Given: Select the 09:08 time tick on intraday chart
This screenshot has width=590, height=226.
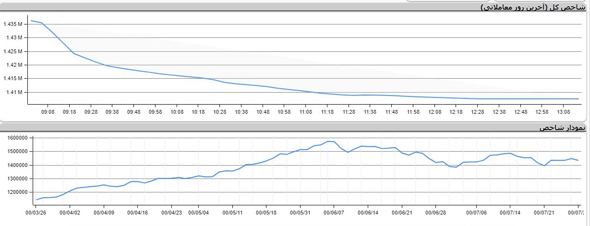Looking at the screenshot, I should click(48, 112).
